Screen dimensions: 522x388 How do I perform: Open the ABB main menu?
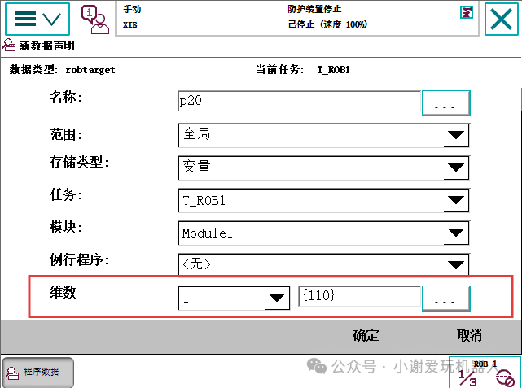coord(37,19)
